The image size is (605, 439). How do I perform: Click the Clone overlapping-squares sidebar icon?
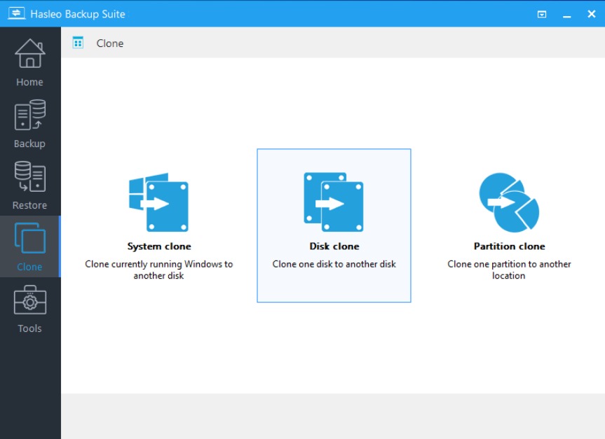pos(29,239)
